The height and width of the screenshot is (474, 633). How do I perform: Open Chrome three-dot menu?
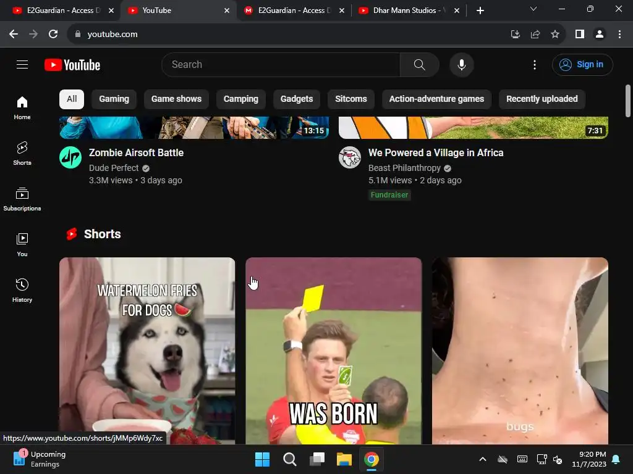click(x=619, y=35)
